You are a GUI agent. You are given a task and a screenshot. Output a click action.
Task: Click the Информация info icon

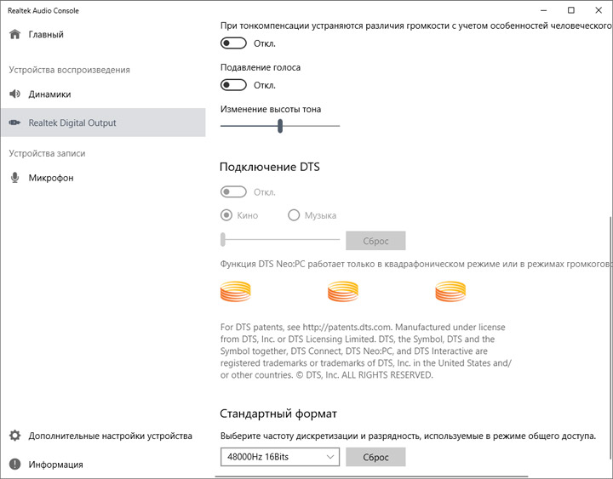click(14, 465)
